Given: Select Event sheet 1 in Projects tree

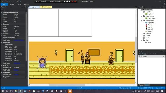Looking at the screenshot, I should click(x=152, y=18).
